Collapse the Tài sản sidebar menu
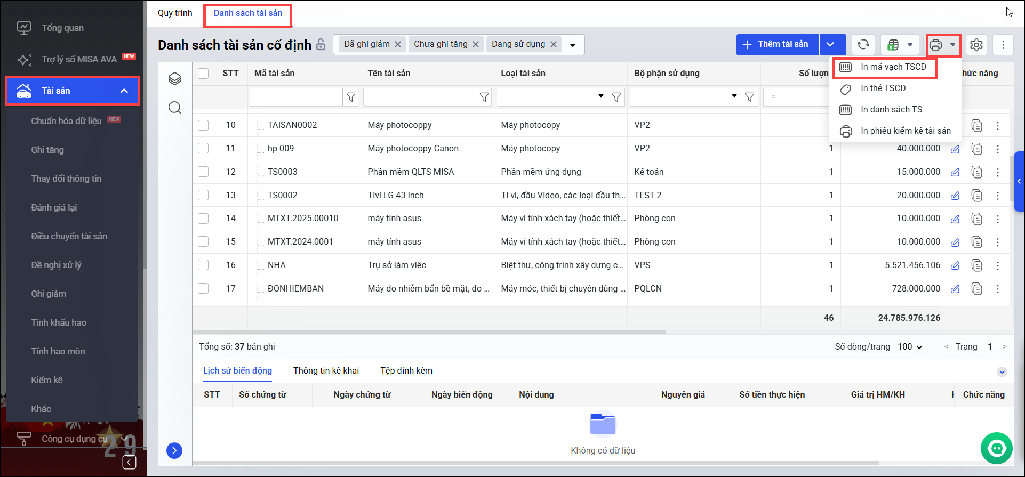This screenshot has height=477, width=1025. click(124, 91)
